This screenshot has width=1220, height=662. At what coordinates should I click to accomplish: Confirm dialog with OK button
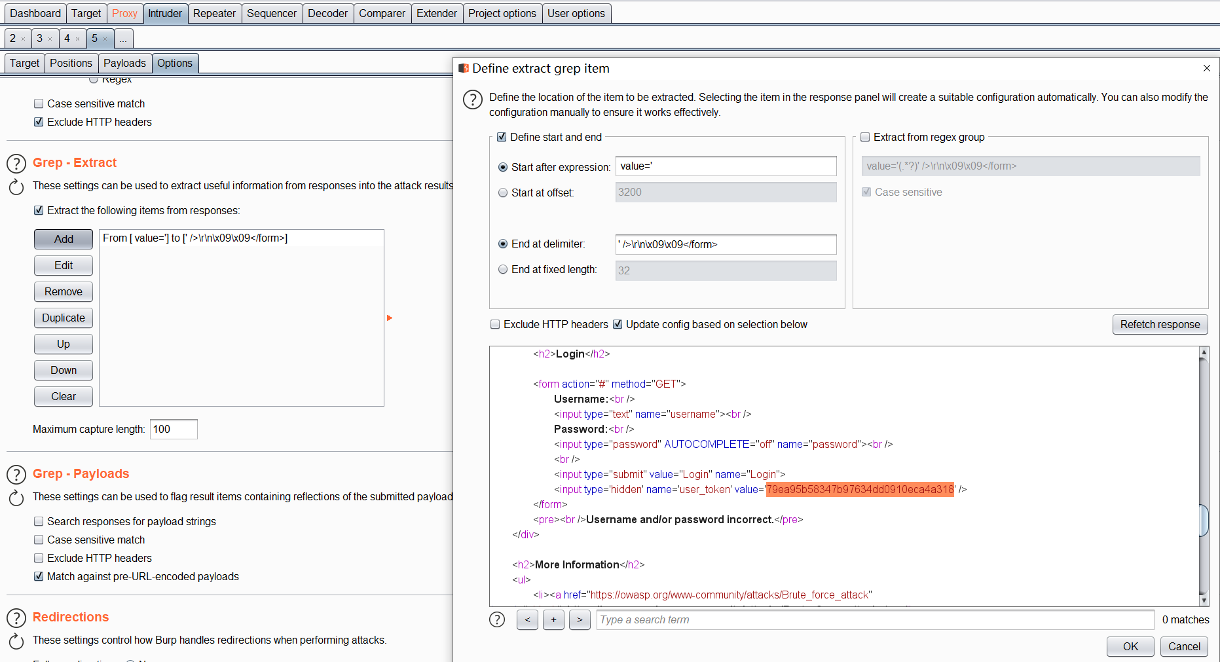tap(1130, 646)
